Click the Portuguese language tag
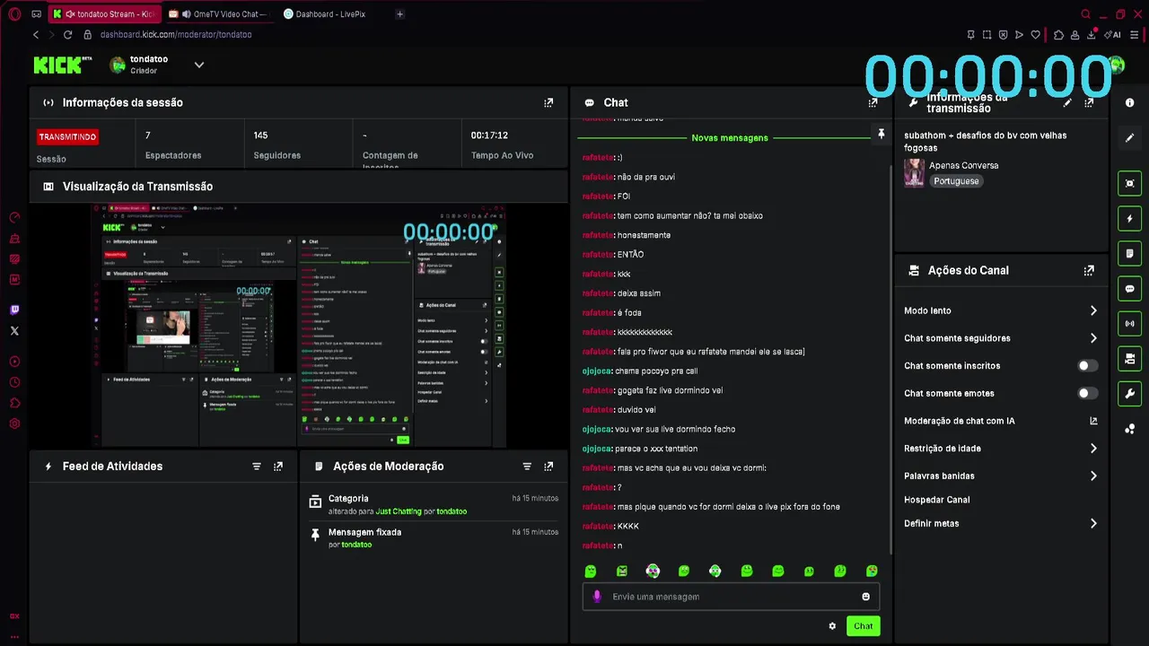Screen dimensions: 1149x646 956,181
